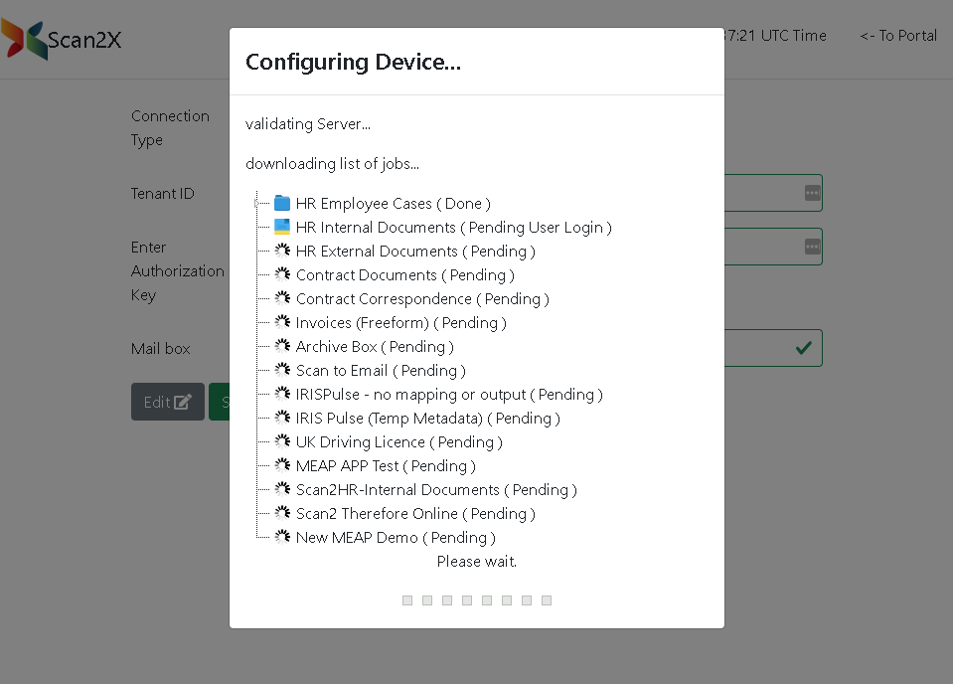Click the Authorization Key field's password manager icon

812,246
